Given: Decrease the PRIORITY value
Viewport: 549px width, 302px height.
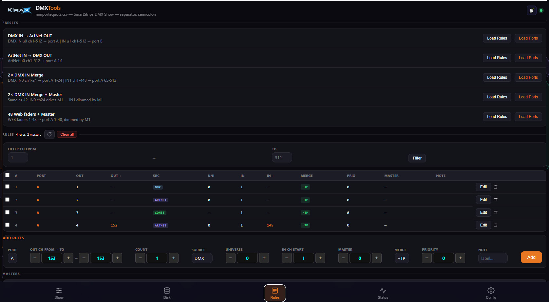Looking at the screenshot, I should click(x=427, y=258).
